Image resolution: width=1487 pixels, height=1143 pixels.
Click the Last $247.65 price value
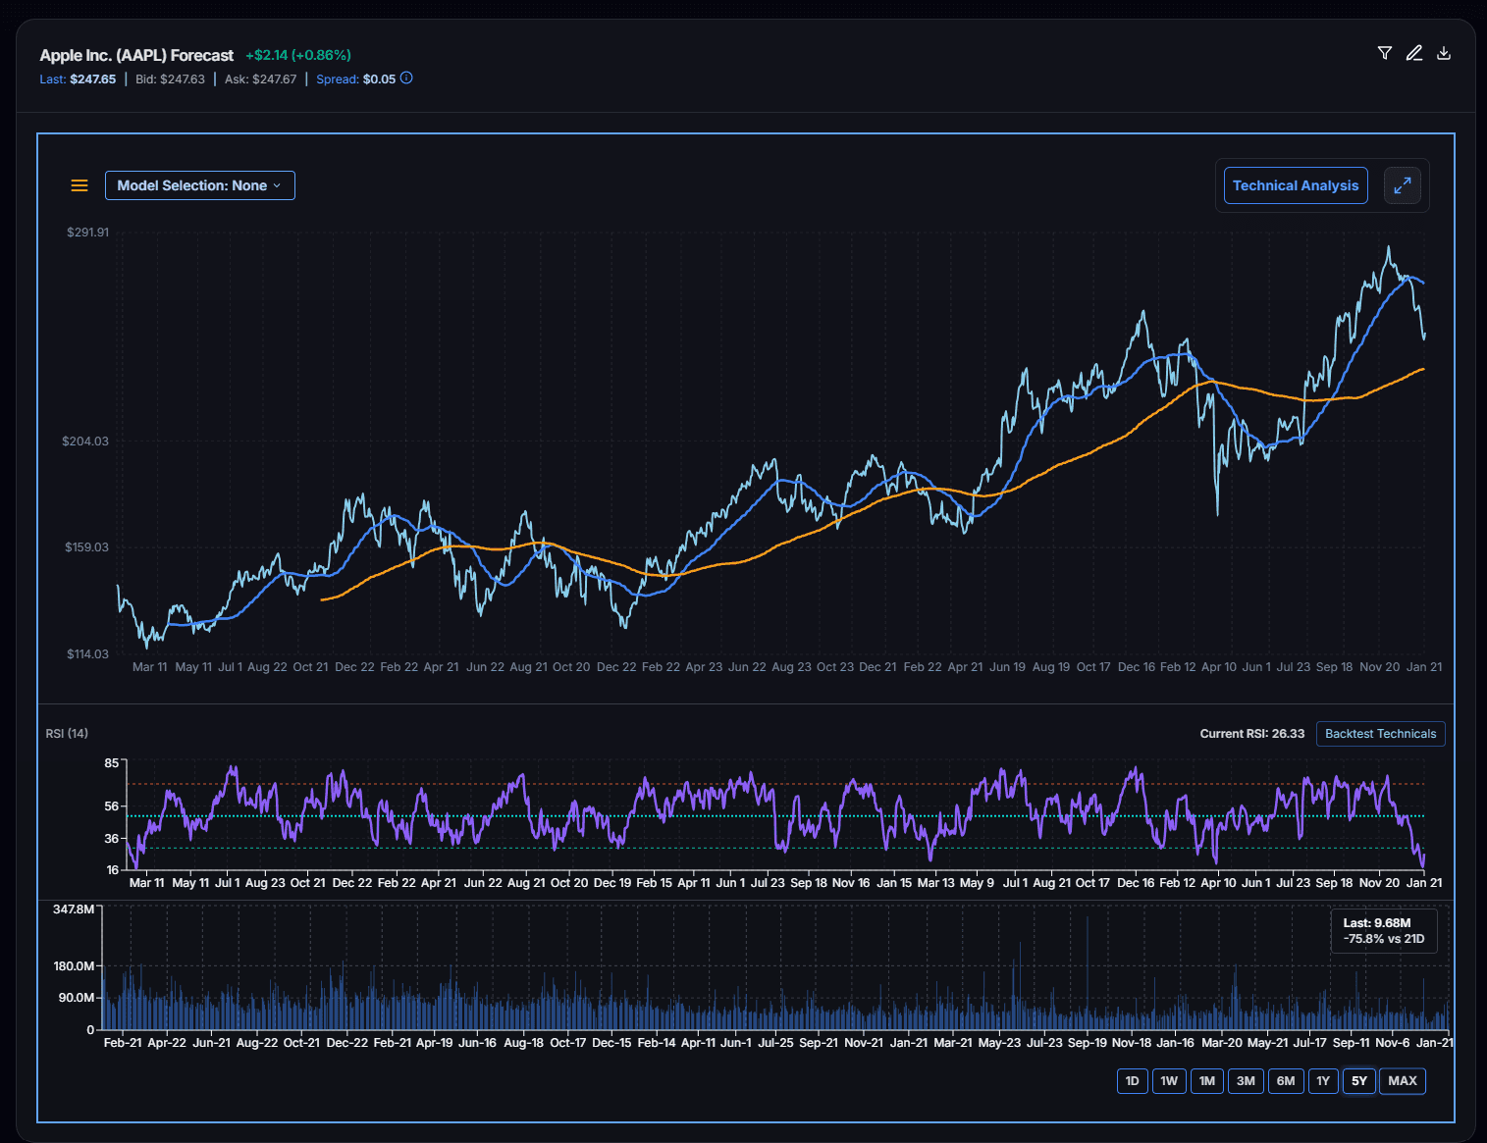click(x=93, y=78)
